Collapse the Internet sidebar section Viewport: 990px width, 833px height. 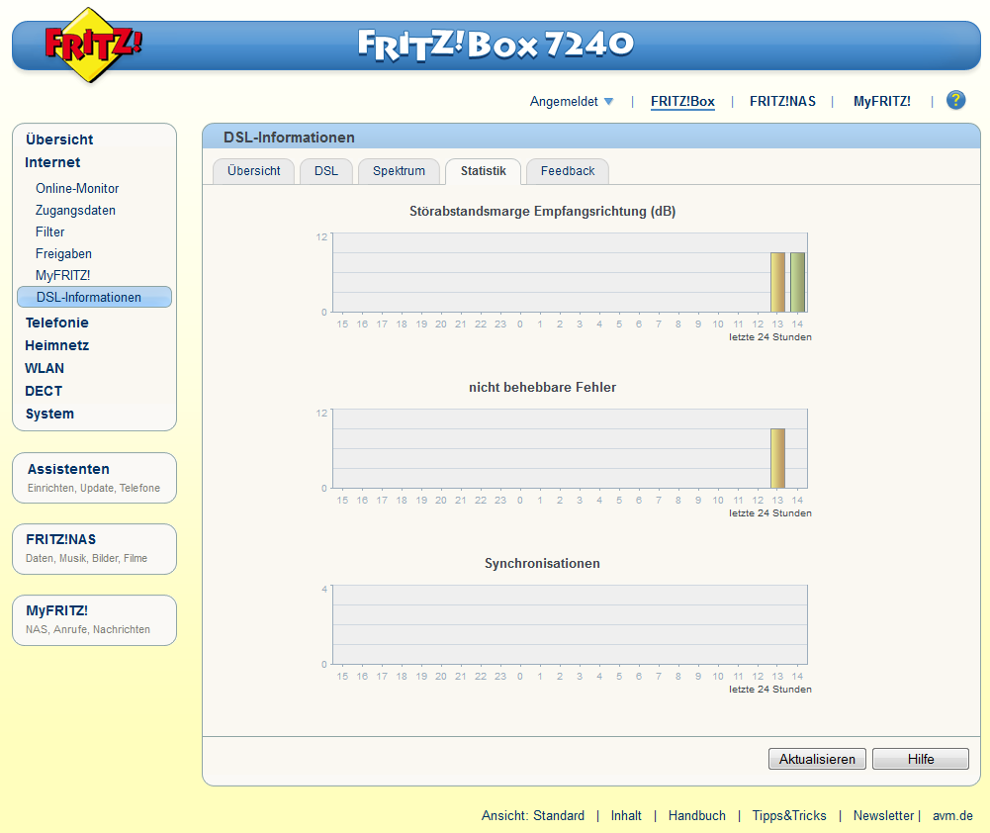tap(52, 162)
